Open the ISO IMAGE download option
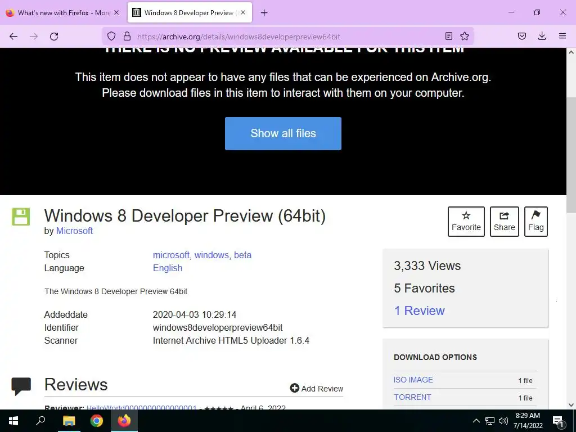 click(x=413, y=380)
